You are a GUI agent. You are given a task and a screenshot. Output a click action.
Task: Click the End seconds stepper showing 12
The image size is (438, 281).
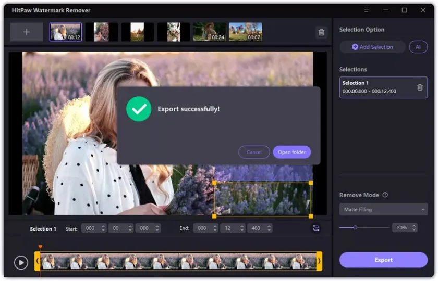(242, 228)
